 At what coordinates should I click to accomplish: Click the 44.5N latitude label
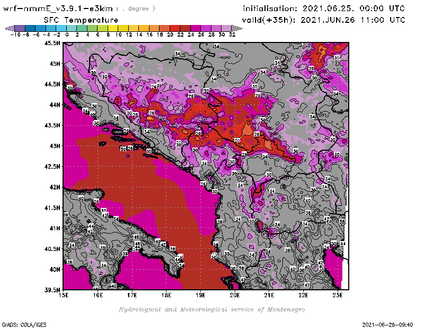pyautogui.click(x=52, y=84)
